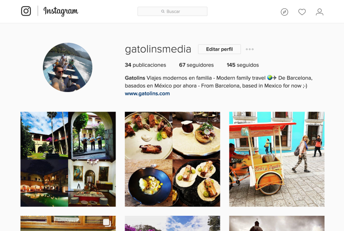Viewport: 344px width, 231px height.
Task: Open the three-dot options menu
Action: coord(249,49)
